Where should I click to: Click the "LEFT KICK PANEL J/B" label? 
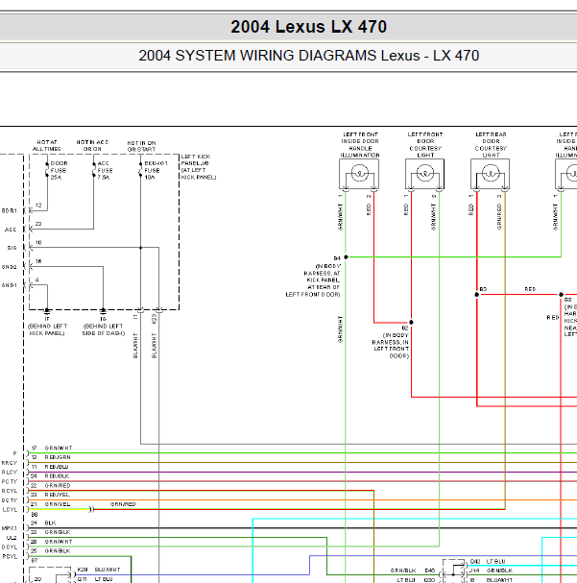199,166
